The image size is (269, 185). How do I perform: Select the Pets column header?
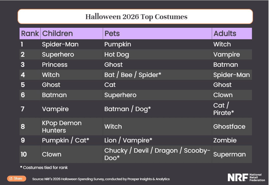pyautogui.click(x=157, y=34)
